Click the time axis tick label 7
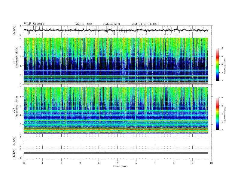 pos(155,163)
